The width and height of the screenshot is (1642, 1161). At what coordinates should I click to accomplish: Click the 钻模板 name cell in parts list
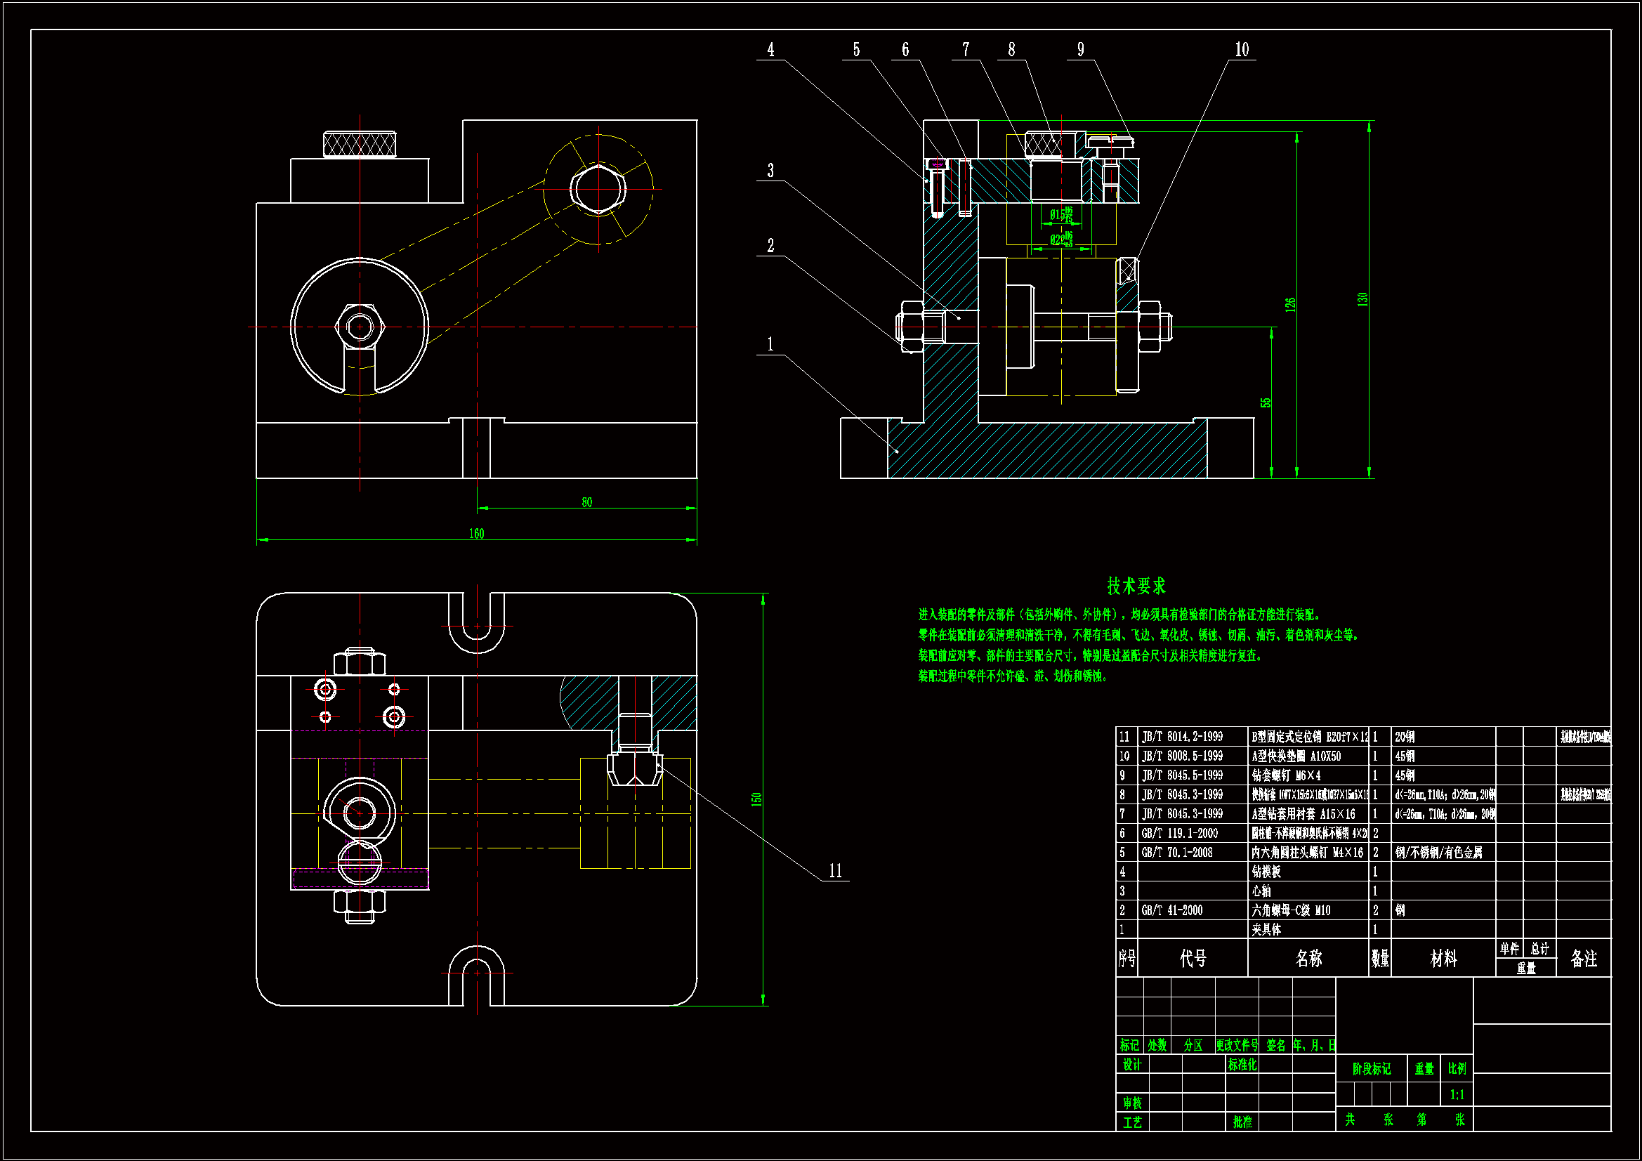[x=1266, y=872]
